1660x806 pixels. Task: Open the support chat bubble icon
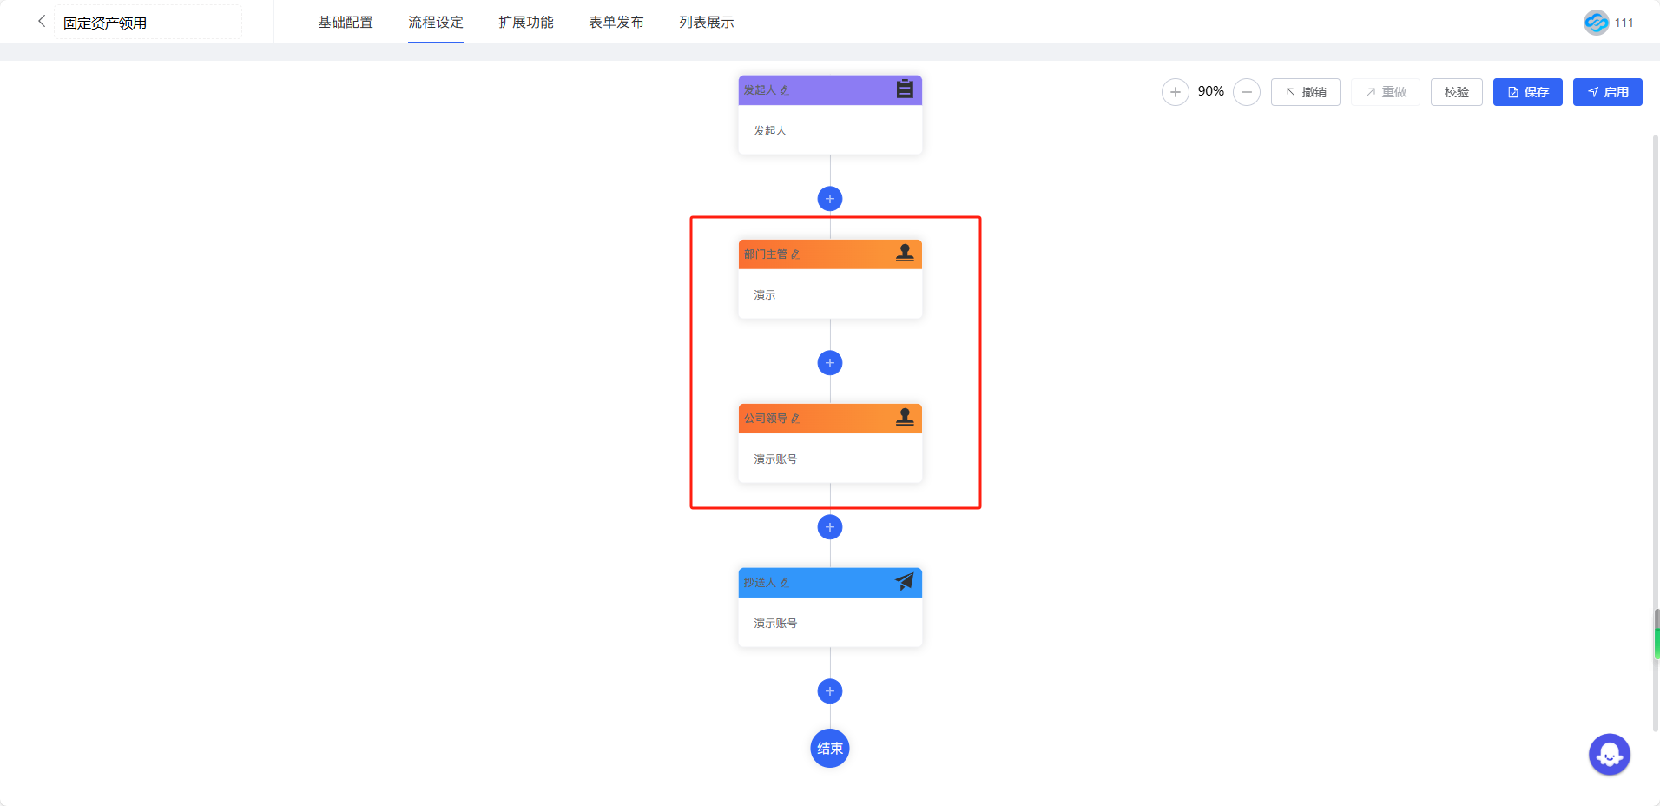click(1609, 755)
